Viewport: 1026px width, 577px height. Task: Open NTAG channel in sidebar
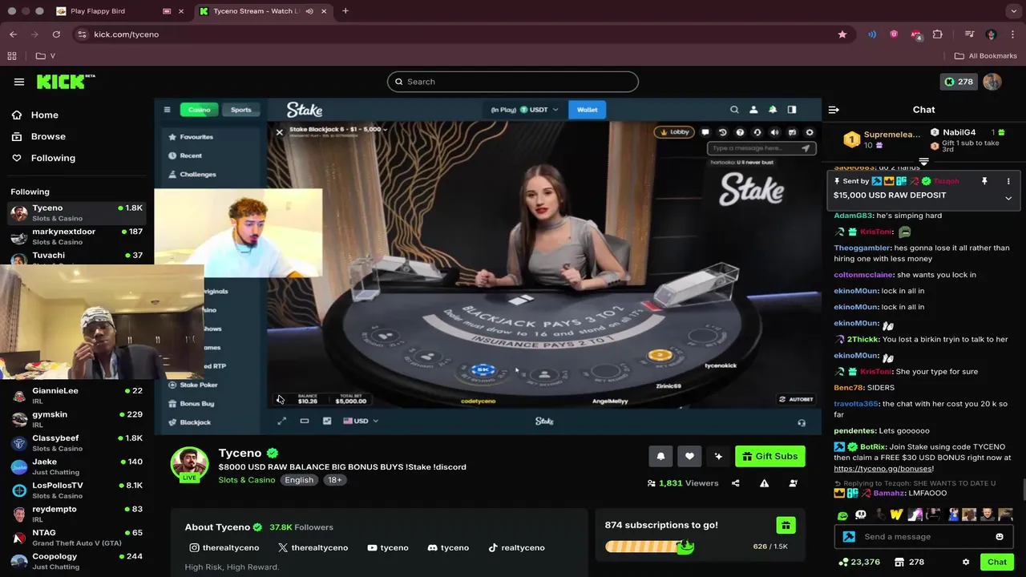pos(77,537)
